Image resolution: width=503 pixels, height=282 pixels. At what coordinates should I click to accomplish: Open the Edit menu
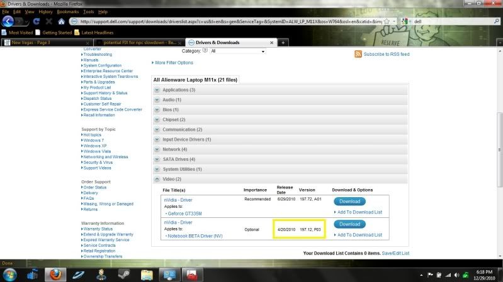pos(16,12)
